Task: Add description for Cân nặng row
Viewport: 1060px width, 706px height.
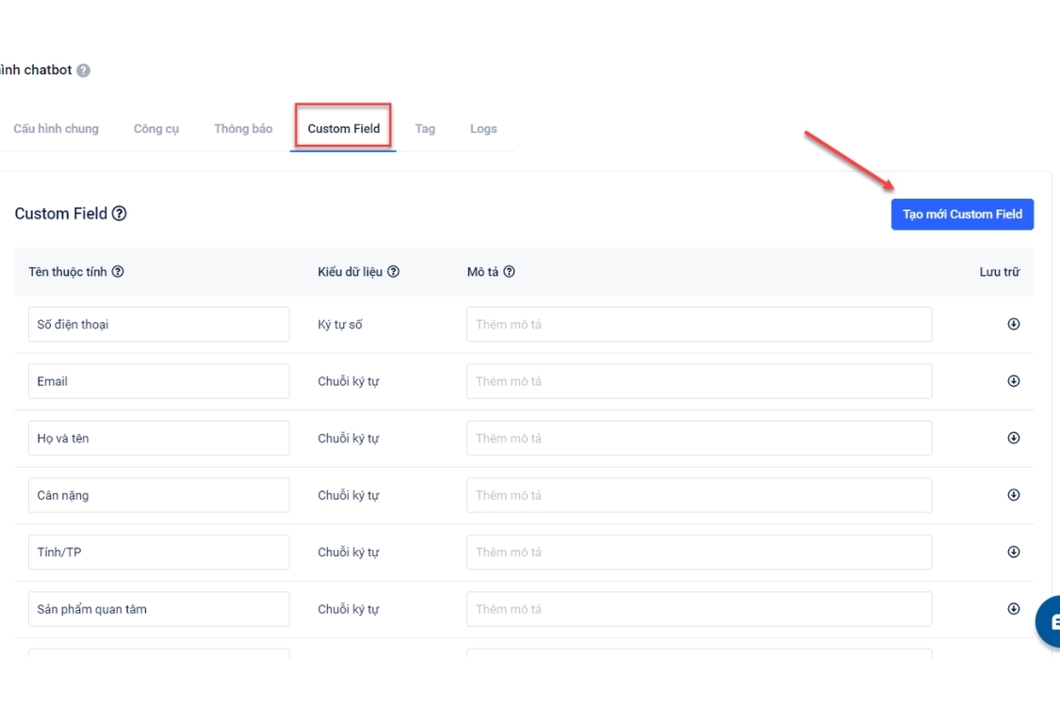Action: pyautogui.click(x=699, y=495)
